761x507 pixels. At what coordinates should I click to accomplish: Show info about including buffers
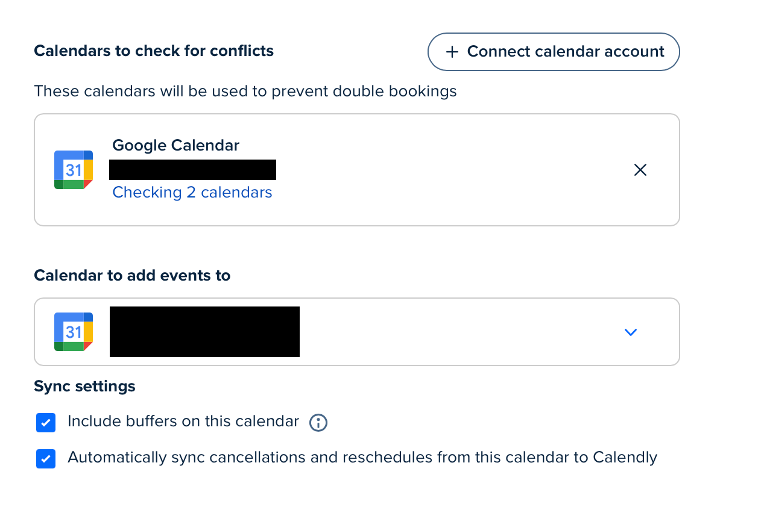click(x=318, y=423)
